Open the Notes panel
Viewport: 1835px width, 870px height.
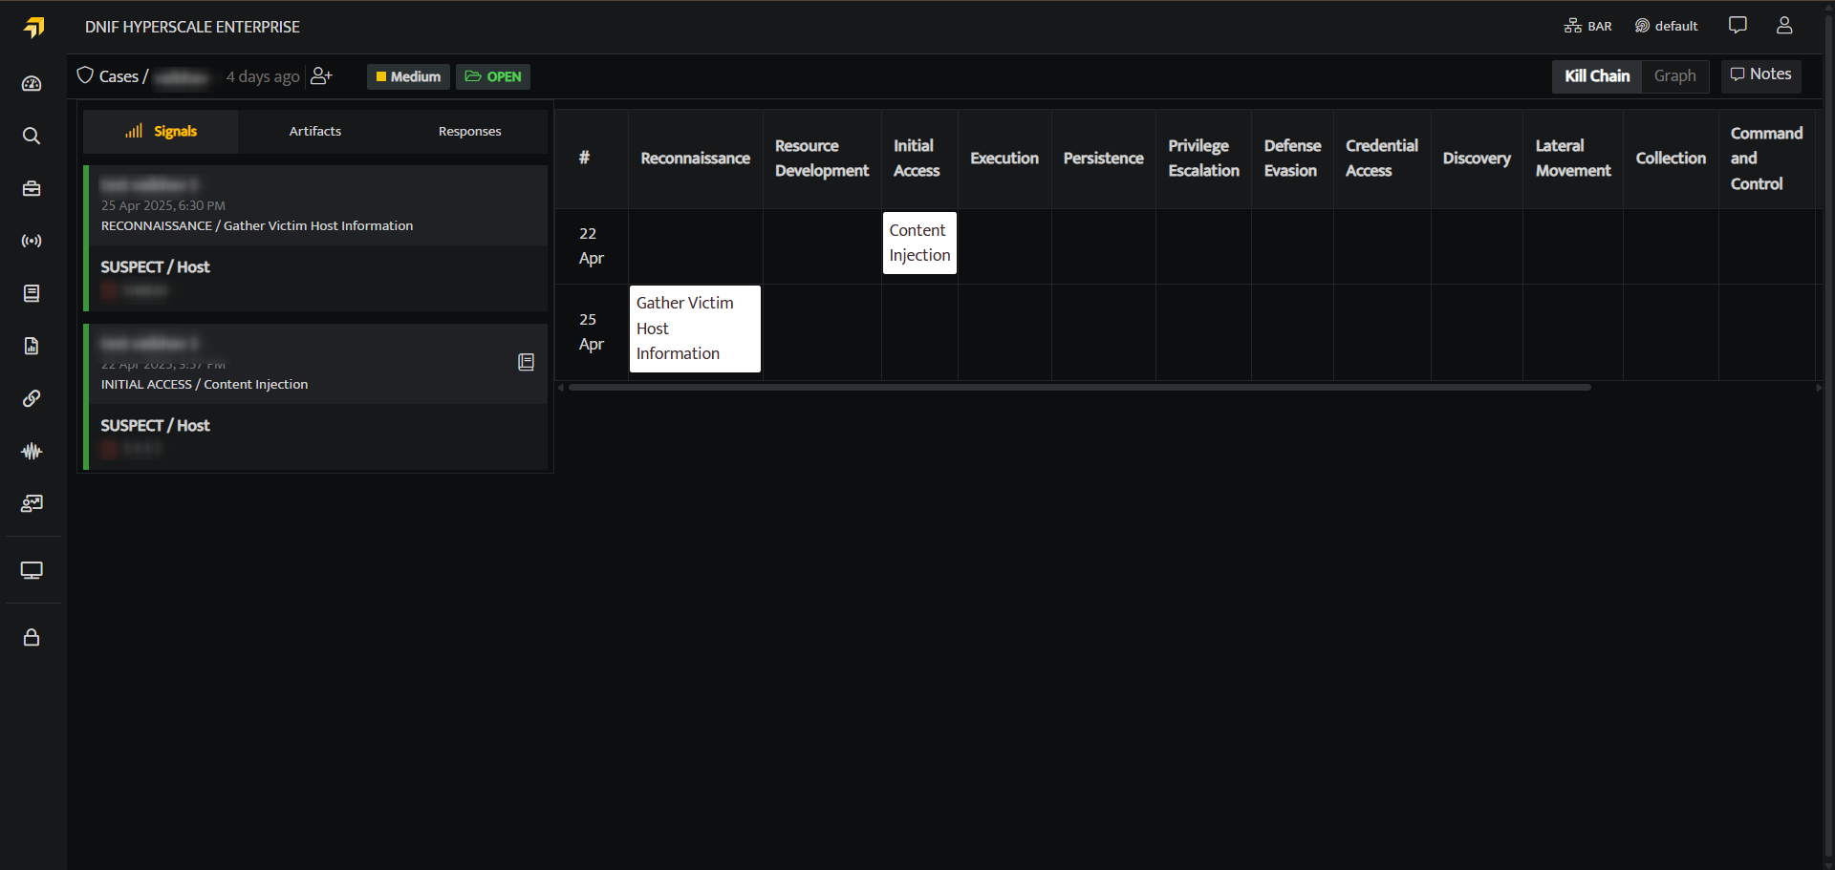(x=1760, y=74)
